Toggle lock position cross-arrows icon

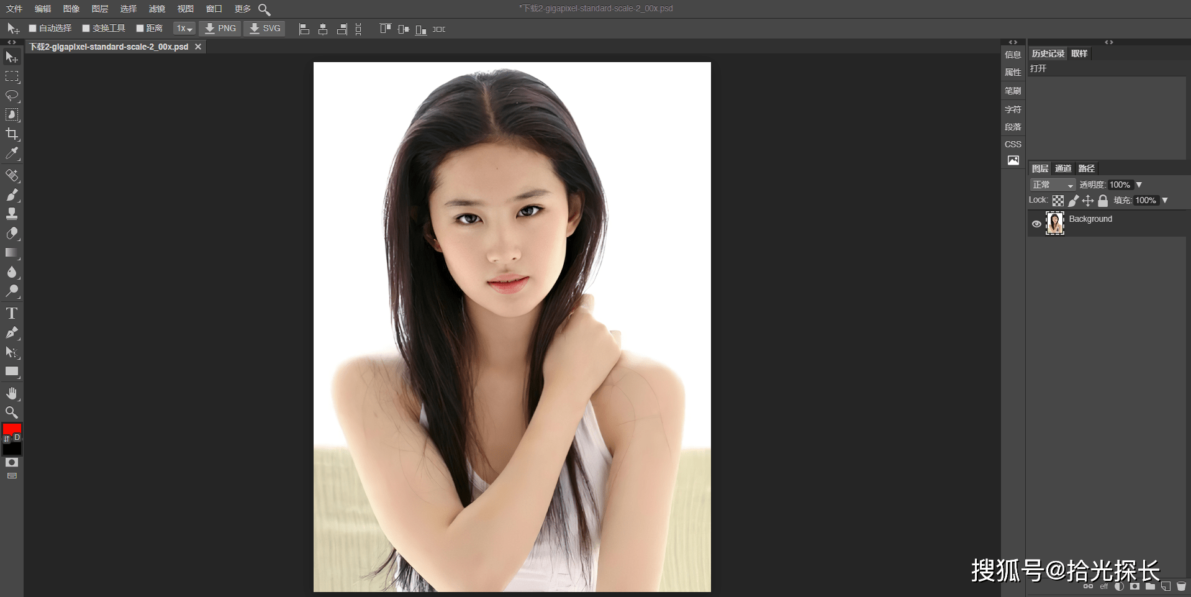pos(1088,201)
